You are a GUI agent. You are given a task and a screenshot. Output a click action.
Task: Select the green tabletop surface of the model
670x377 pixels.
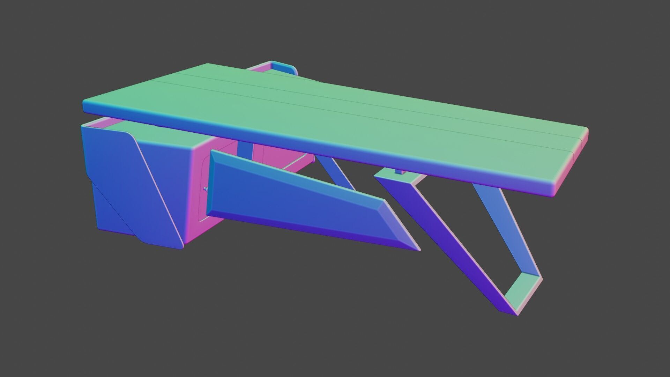[335, 129]
